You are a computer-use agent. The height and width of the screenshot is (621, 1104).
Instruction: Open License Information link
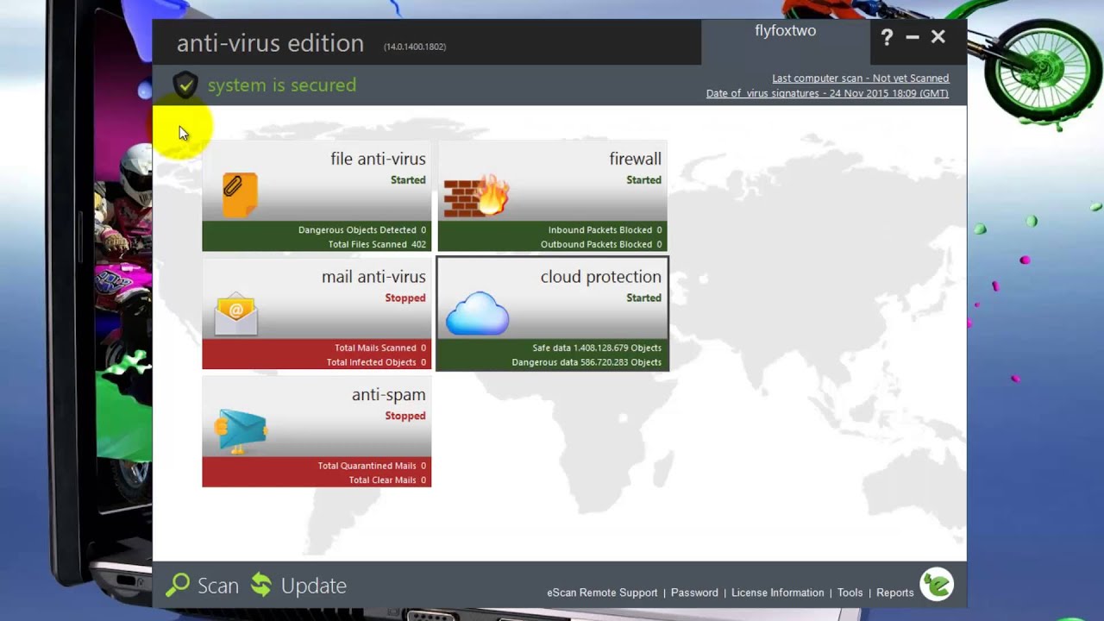(778, 593)
